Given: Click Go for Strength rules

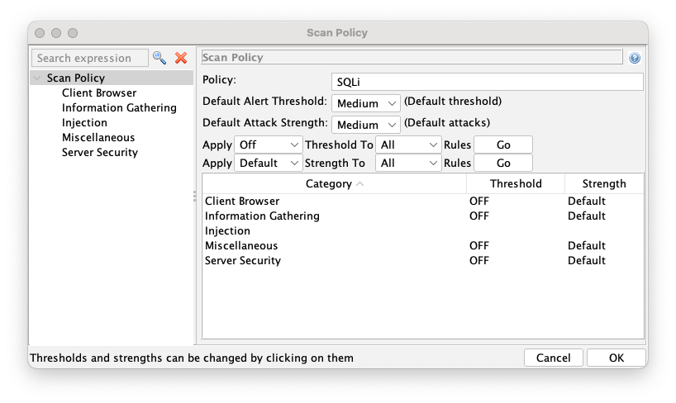Looking at the screenshot, I should (x=503, y=163).
